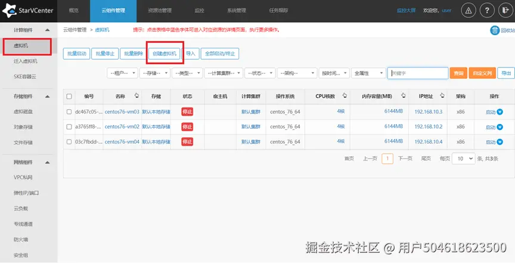Screen dimensions: 515x263
Task: Open the recycle bin icon
Action: point(495,30)
